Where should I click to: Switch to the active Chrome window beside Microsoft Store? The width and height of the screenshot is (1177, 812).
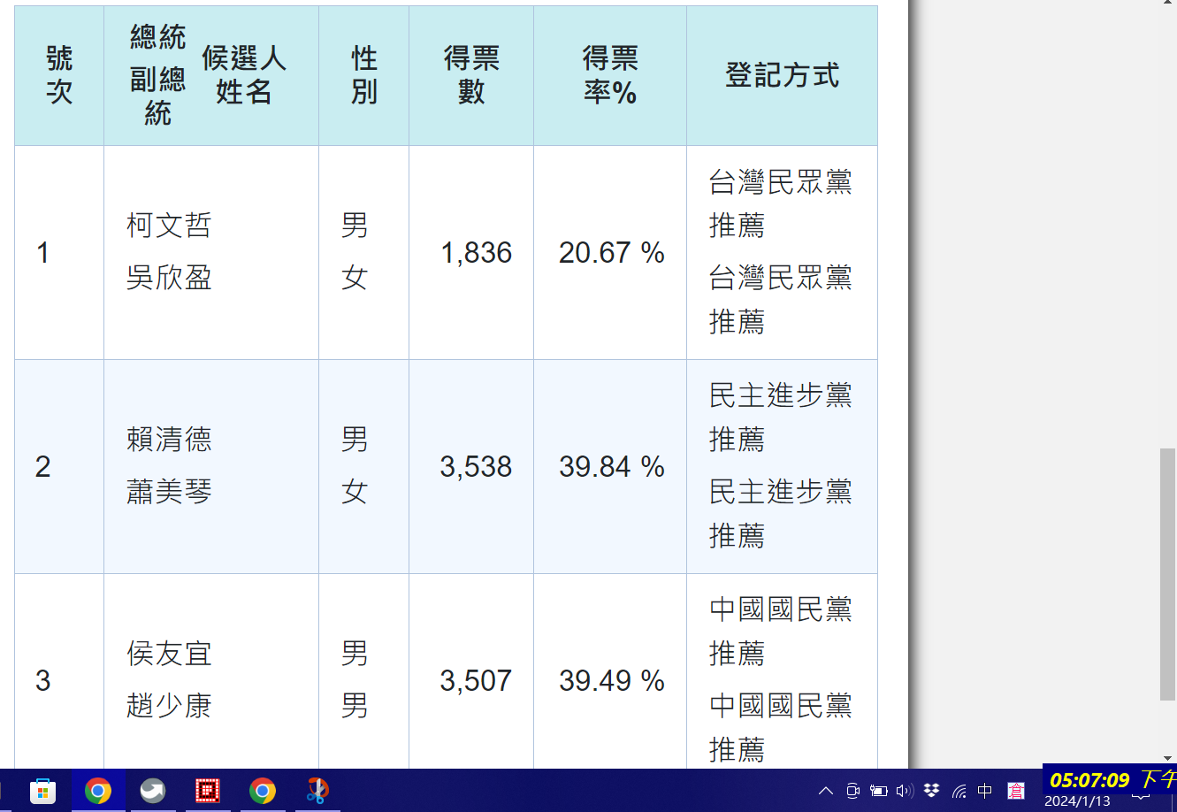tap(98, 791)
